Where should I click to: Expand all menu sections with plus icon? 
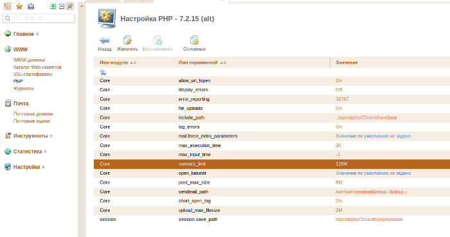pyautogui.click(x=53, y=6)
